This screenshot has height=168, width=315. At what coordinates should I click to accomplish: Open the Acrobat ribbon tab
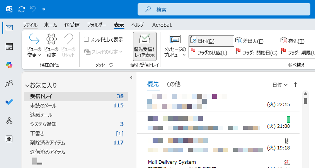click(162, 25)
